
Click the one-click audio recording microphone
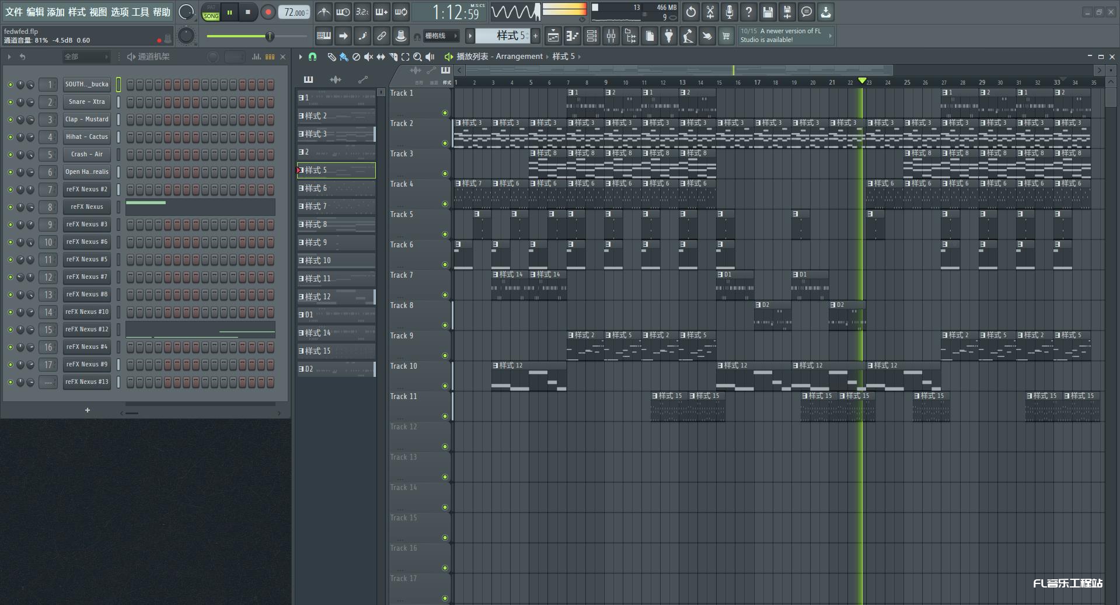click(x=730, y=12)
